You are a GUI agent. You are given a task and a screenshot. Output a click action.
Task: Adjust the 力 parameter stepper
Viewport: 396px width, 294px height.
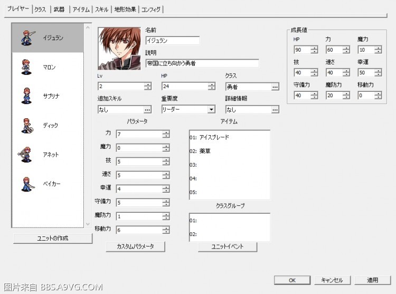click(x=166, y=134)
